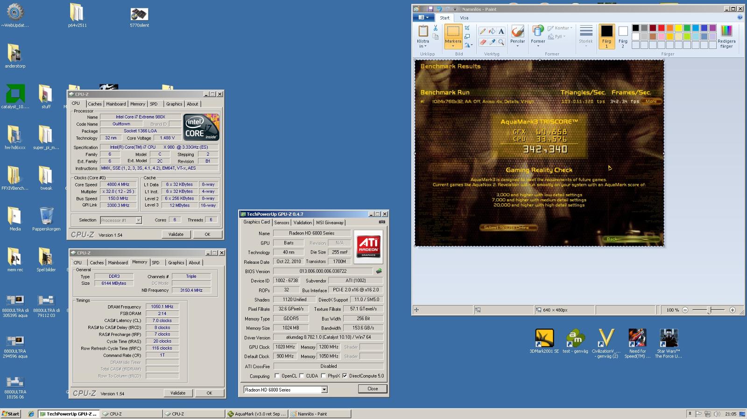
Task: Click the Cut scissors icon in Paint
Action: click(436, 28)
